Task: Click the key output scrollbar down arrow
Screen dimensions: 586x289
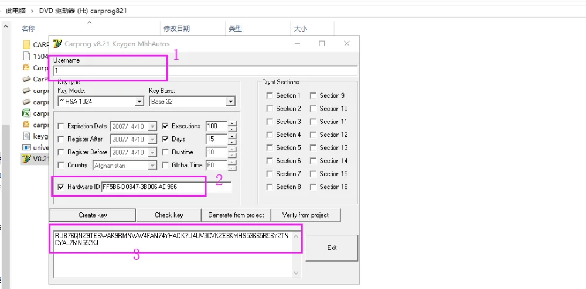Action: pos(297,273)
